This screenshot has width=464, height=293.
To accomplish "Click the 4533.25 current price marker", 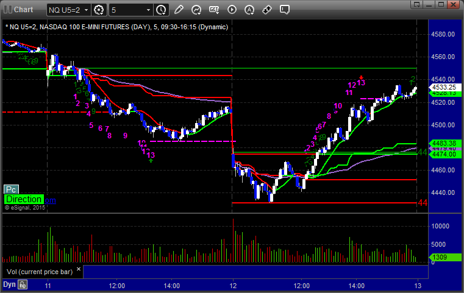I will [444, 87].
